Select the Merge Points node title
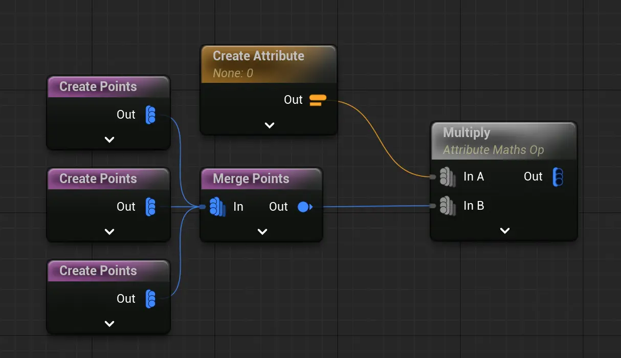Screen dimensions: 621x358 [x=251, y=179]
